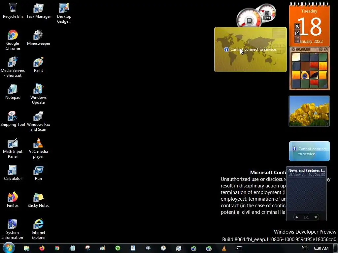Click the VLC cone taskbar icon
Image resolution: width=338 pixels, height=253 pixels.
224,248
